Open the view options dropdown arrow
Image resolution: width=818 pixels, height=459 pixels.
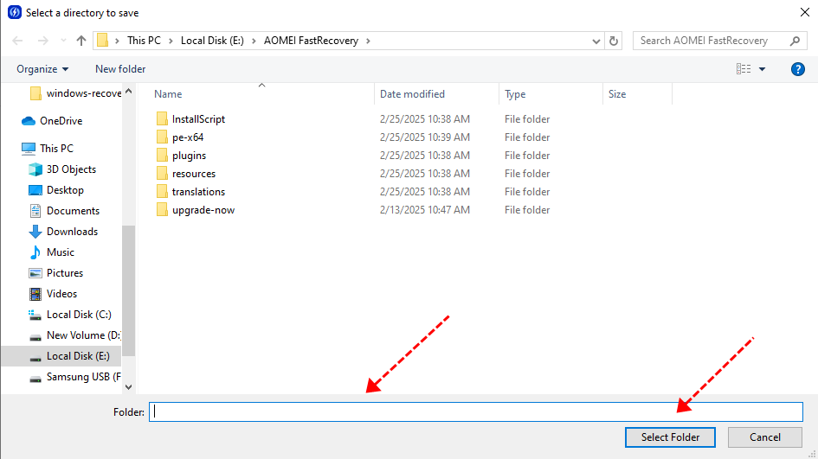click(x=763, y=69)
